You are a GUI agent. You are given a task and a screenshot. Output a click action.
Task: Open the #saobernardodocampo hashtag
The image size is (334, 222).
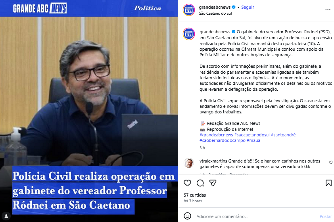[x=223, y=140]
